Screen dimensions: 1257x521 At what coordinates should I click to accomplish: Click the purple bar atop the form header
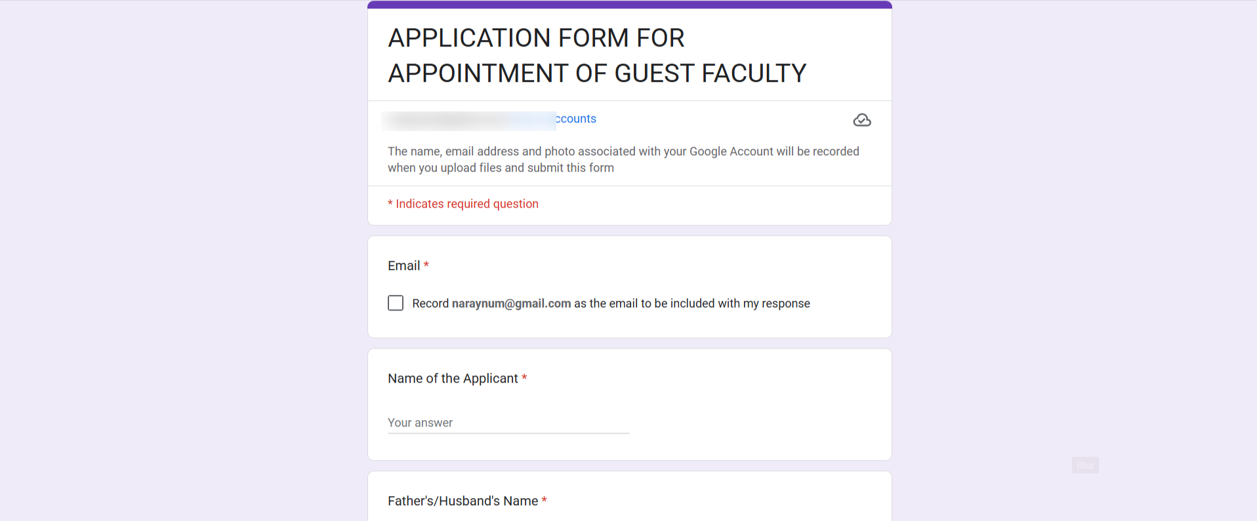(629, 5)
